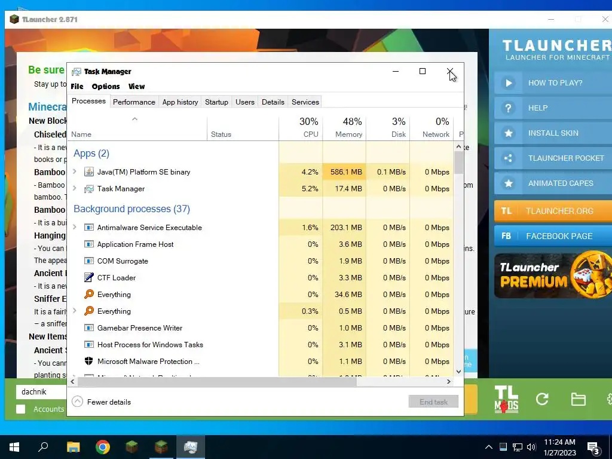This screenshot has width=612, height=459.
Task: Open File Explorer from the taskbar
Action: (73, 447)
